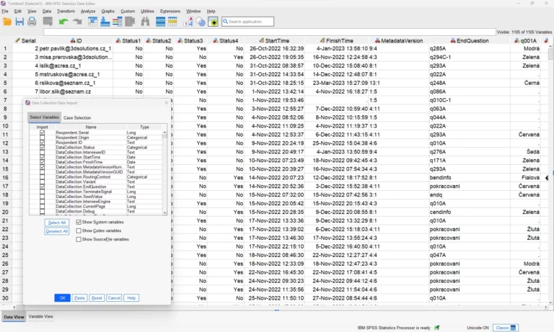The image size is (554, 332).
Task: Click the green processor ready status icon
Action: click(x=437, y=328)
